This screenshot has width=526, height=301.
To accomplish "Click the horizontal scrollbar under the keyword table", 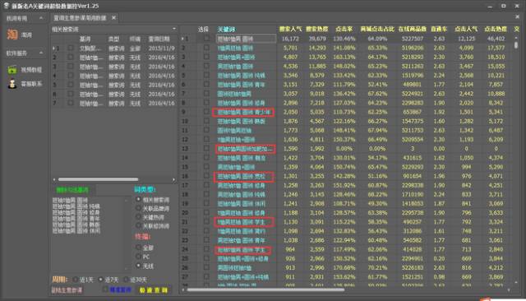I will 265,289.
